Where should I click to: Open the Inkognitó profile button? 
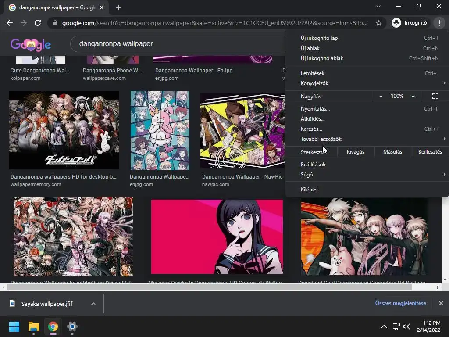click(x=410, y=23)
